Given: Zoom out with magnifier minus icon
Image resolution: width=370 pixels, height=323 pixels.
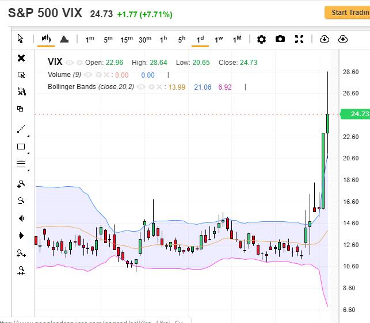Looking at the screenshot, I should [x=21, y=201].
